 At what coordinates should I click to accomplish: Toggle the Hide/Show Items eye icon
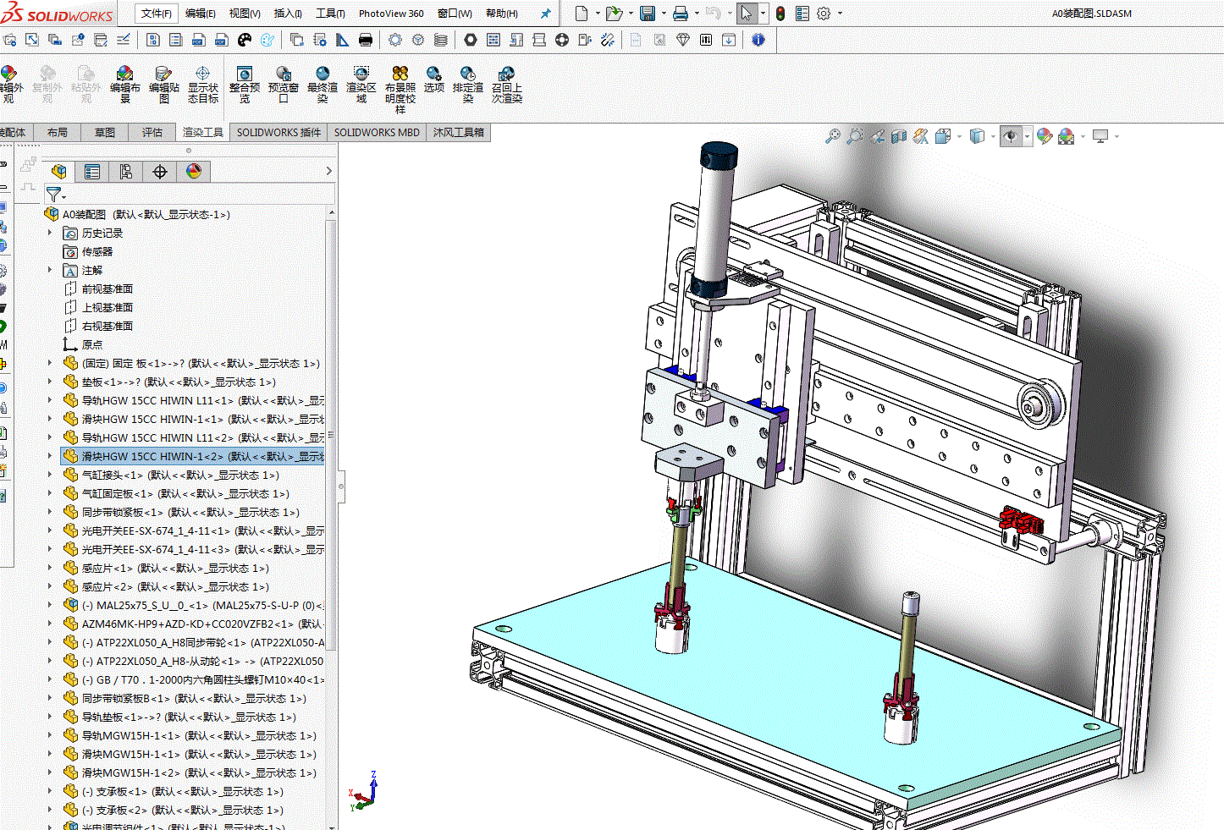[x=1011, y=136]
